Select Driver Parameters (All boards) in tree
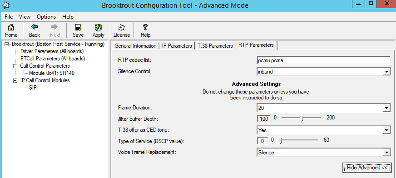The width and height of the screenshot is (396, 178). coord(52,51)
